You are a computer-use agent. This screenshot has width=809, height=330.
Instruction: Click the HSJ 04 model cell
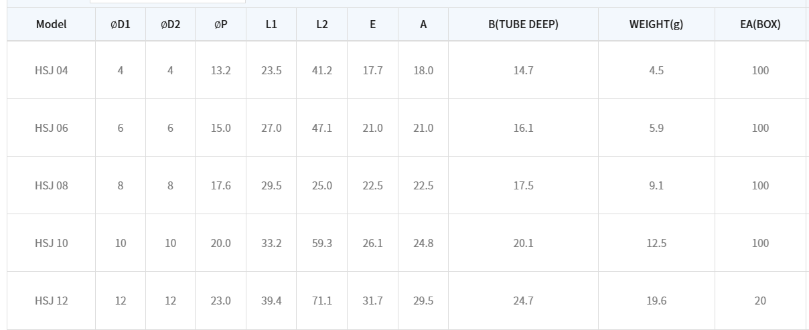click(52, 70)
